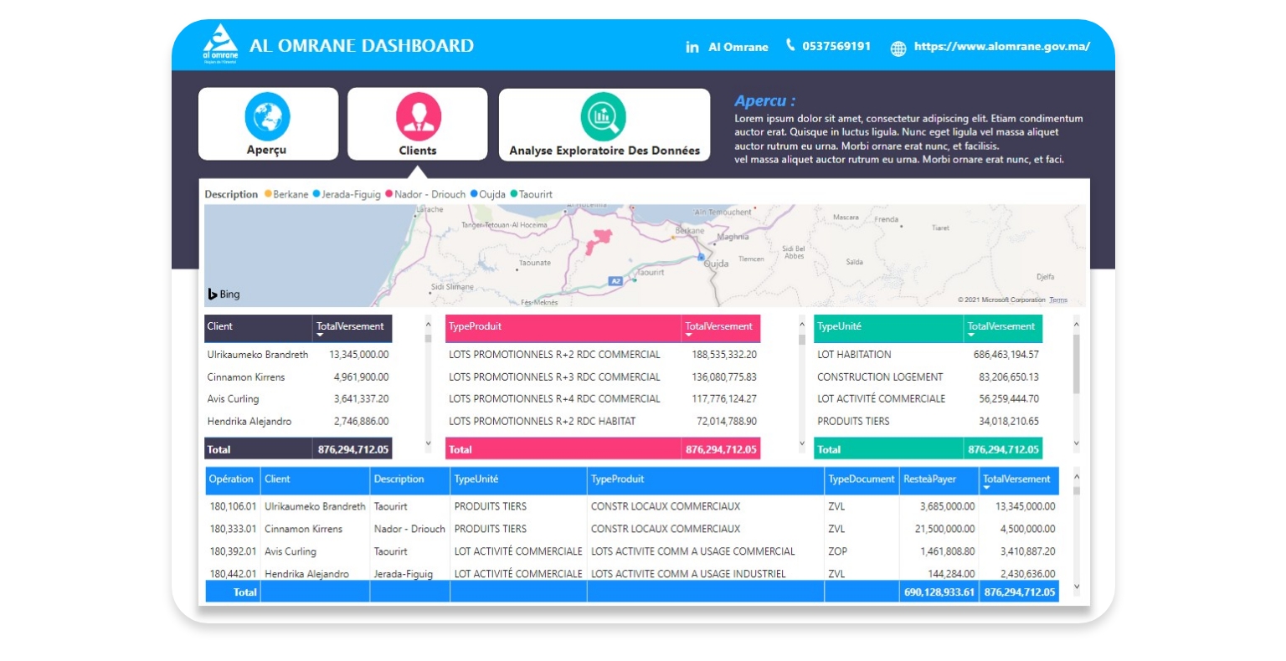Image resolution: width=1286 pixels, height=661 pixels.
Task: Sort TypeUnité table by TotalVersement header
Action: point(1001,327)
